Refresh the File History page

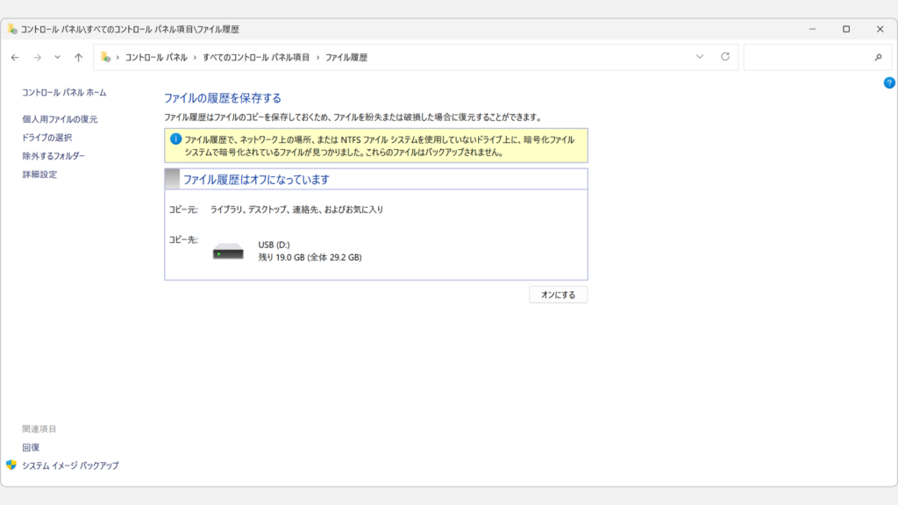pyautogui.click(x=725, y=57)
